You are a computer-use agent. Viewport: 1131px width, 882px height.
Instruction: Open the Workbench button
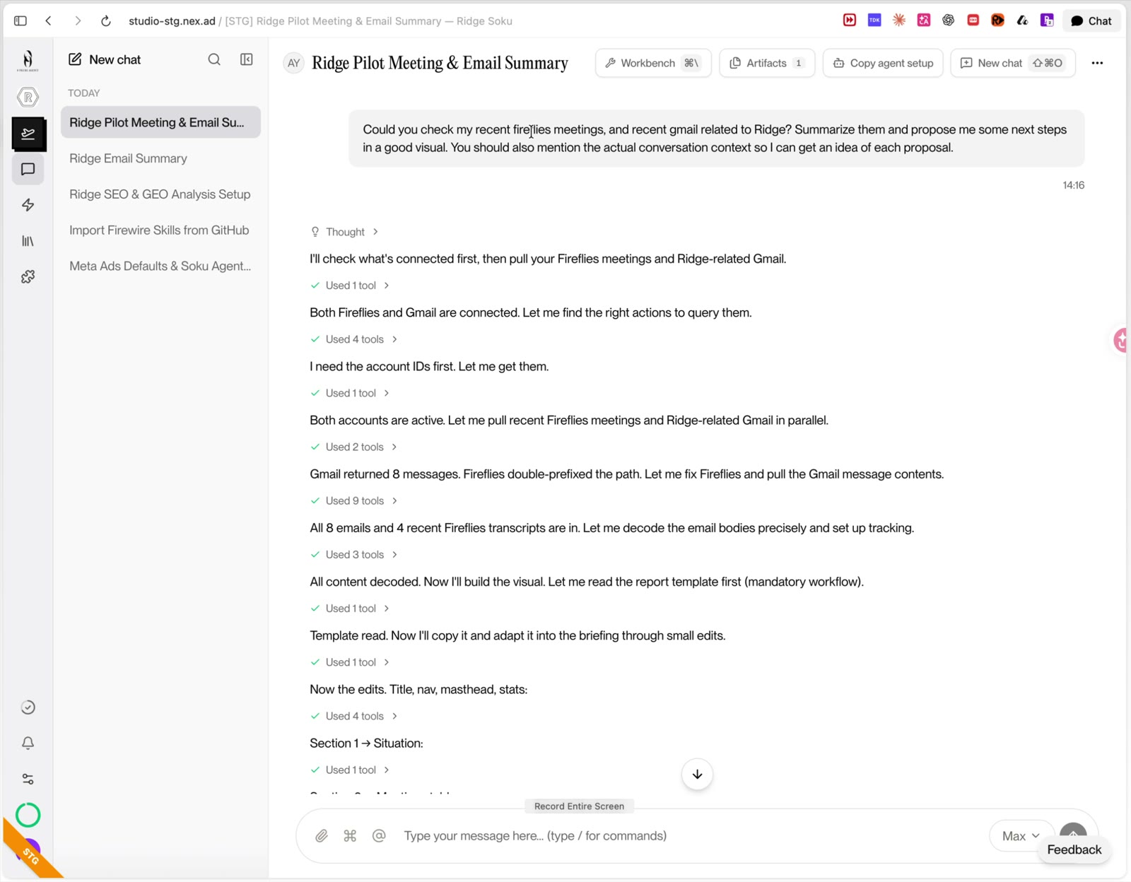[x=653, y=63]
